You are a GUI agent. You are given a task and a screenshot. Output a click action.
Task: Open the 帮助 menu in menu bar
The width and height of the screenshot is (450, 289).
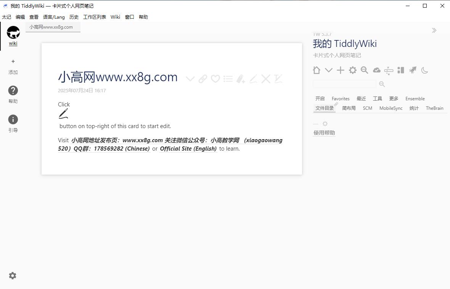pyautogui.click(x=143, y=17)
